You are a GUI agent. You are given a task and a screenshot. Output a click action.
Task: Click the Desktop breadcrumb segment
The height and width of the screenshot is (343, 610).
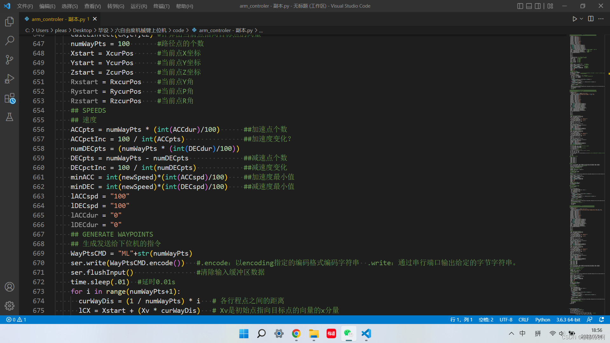tap(82, 30)
